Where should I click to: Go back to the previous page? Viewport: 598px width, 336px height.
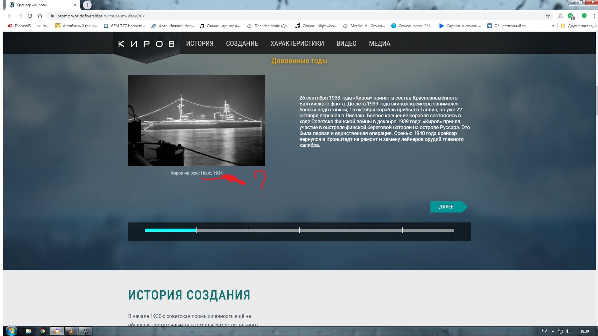pos(10,16)
